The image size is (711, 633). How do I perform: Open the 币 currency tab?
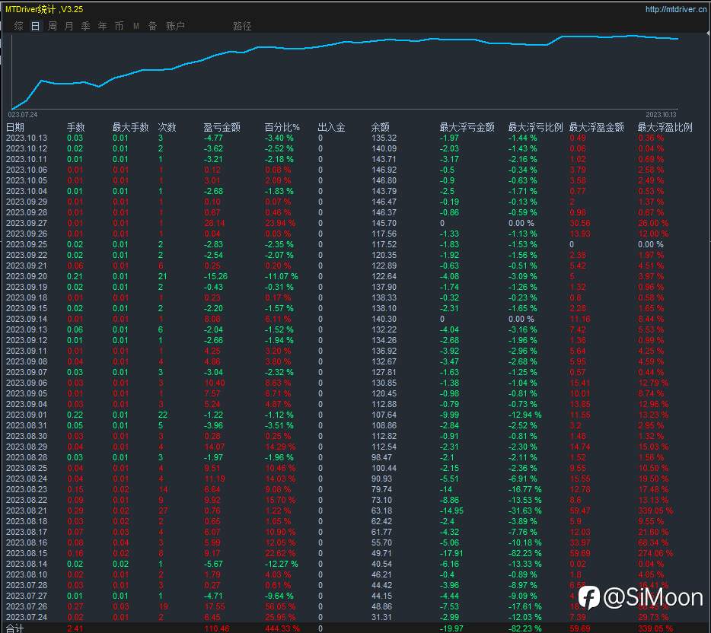click(120, 26)
